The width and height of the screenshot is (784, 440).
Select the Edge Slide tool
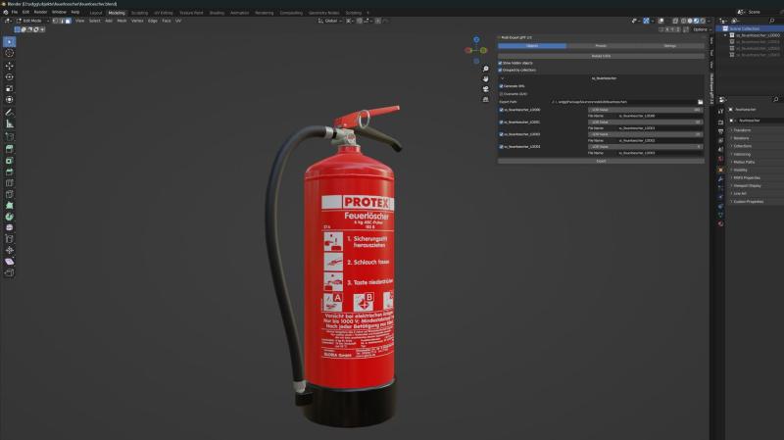[10, 239]
